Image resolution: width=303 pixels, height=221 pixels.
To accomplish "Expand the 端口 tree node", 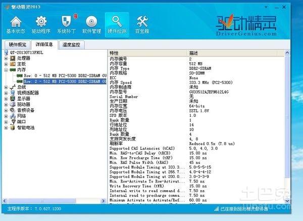I will coord(6,122).
